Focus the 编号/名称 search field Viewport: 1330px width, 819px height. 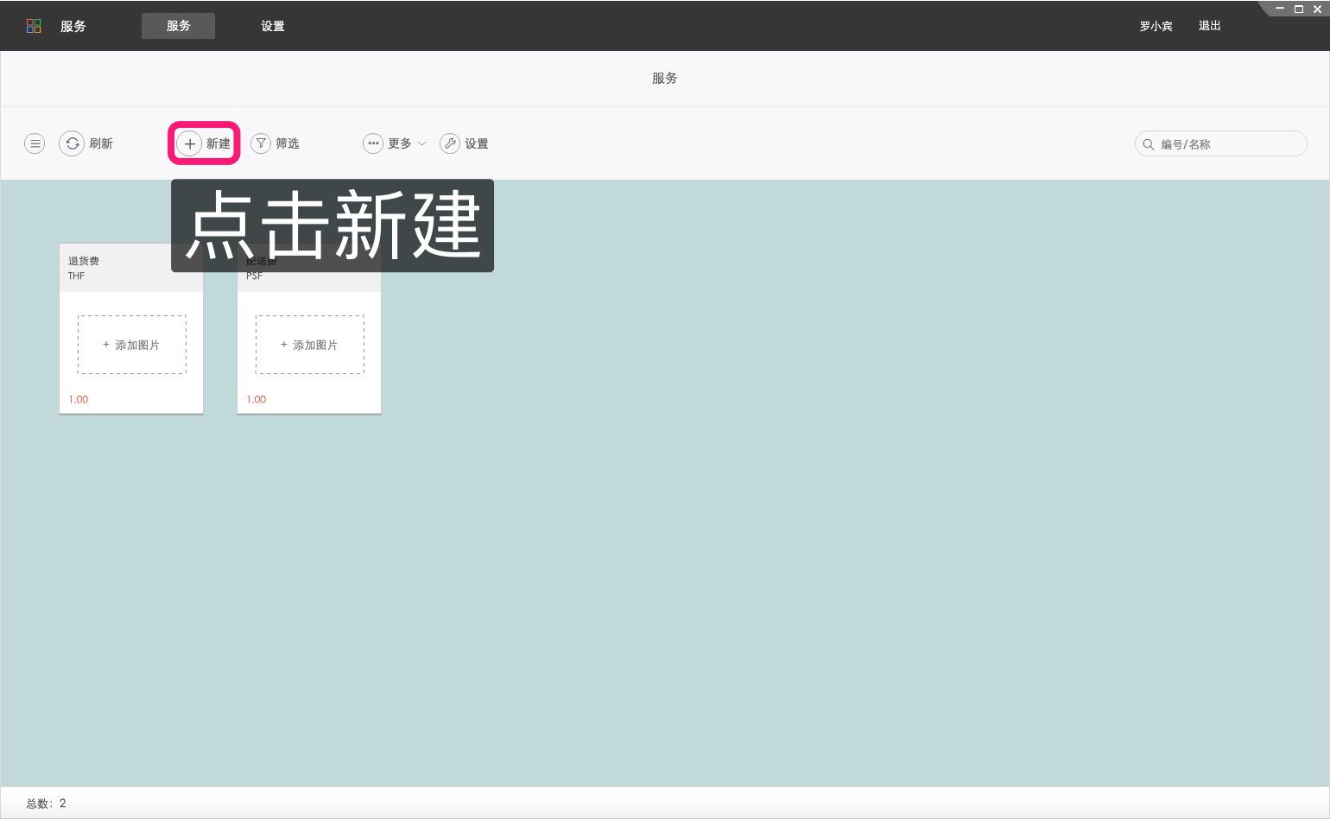pyautogui.click(x=1221, y=144)
